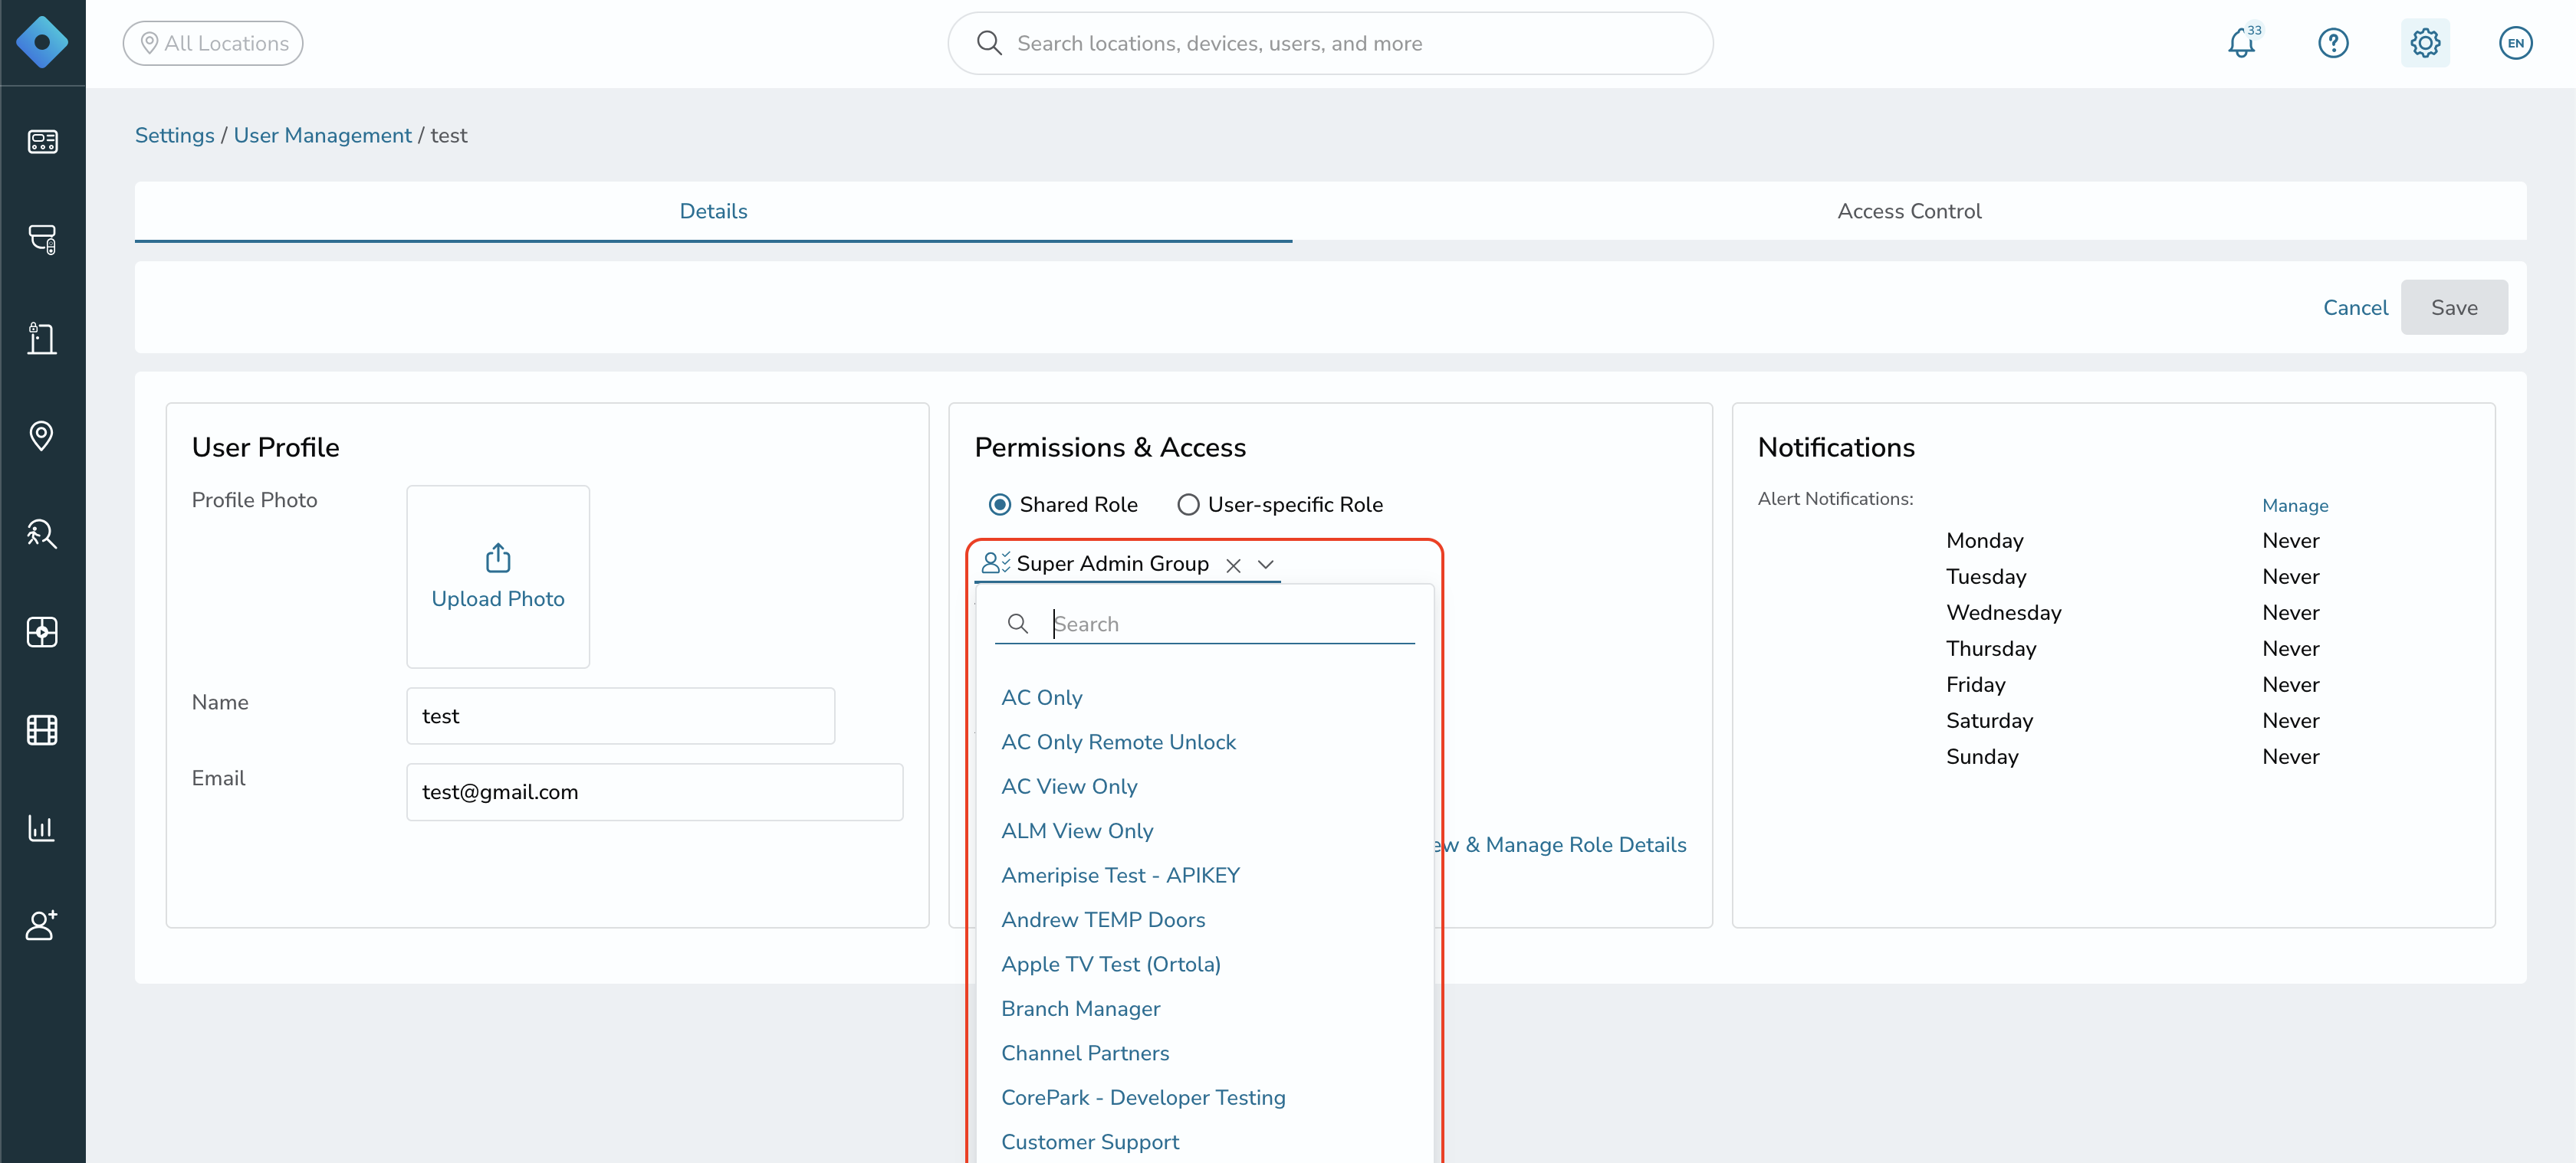Open the person search icon in the sidebar

click(42, 533)
